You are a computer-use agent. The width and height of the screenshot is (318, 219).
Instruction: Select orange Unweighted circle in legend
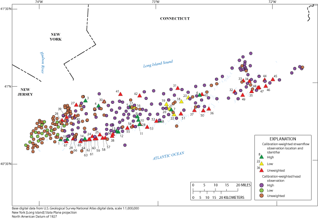click(x=262, y=196)
